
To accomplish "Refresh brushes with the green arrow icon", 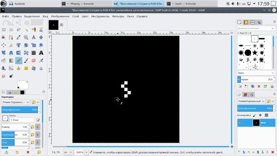I will click(265, 86).
